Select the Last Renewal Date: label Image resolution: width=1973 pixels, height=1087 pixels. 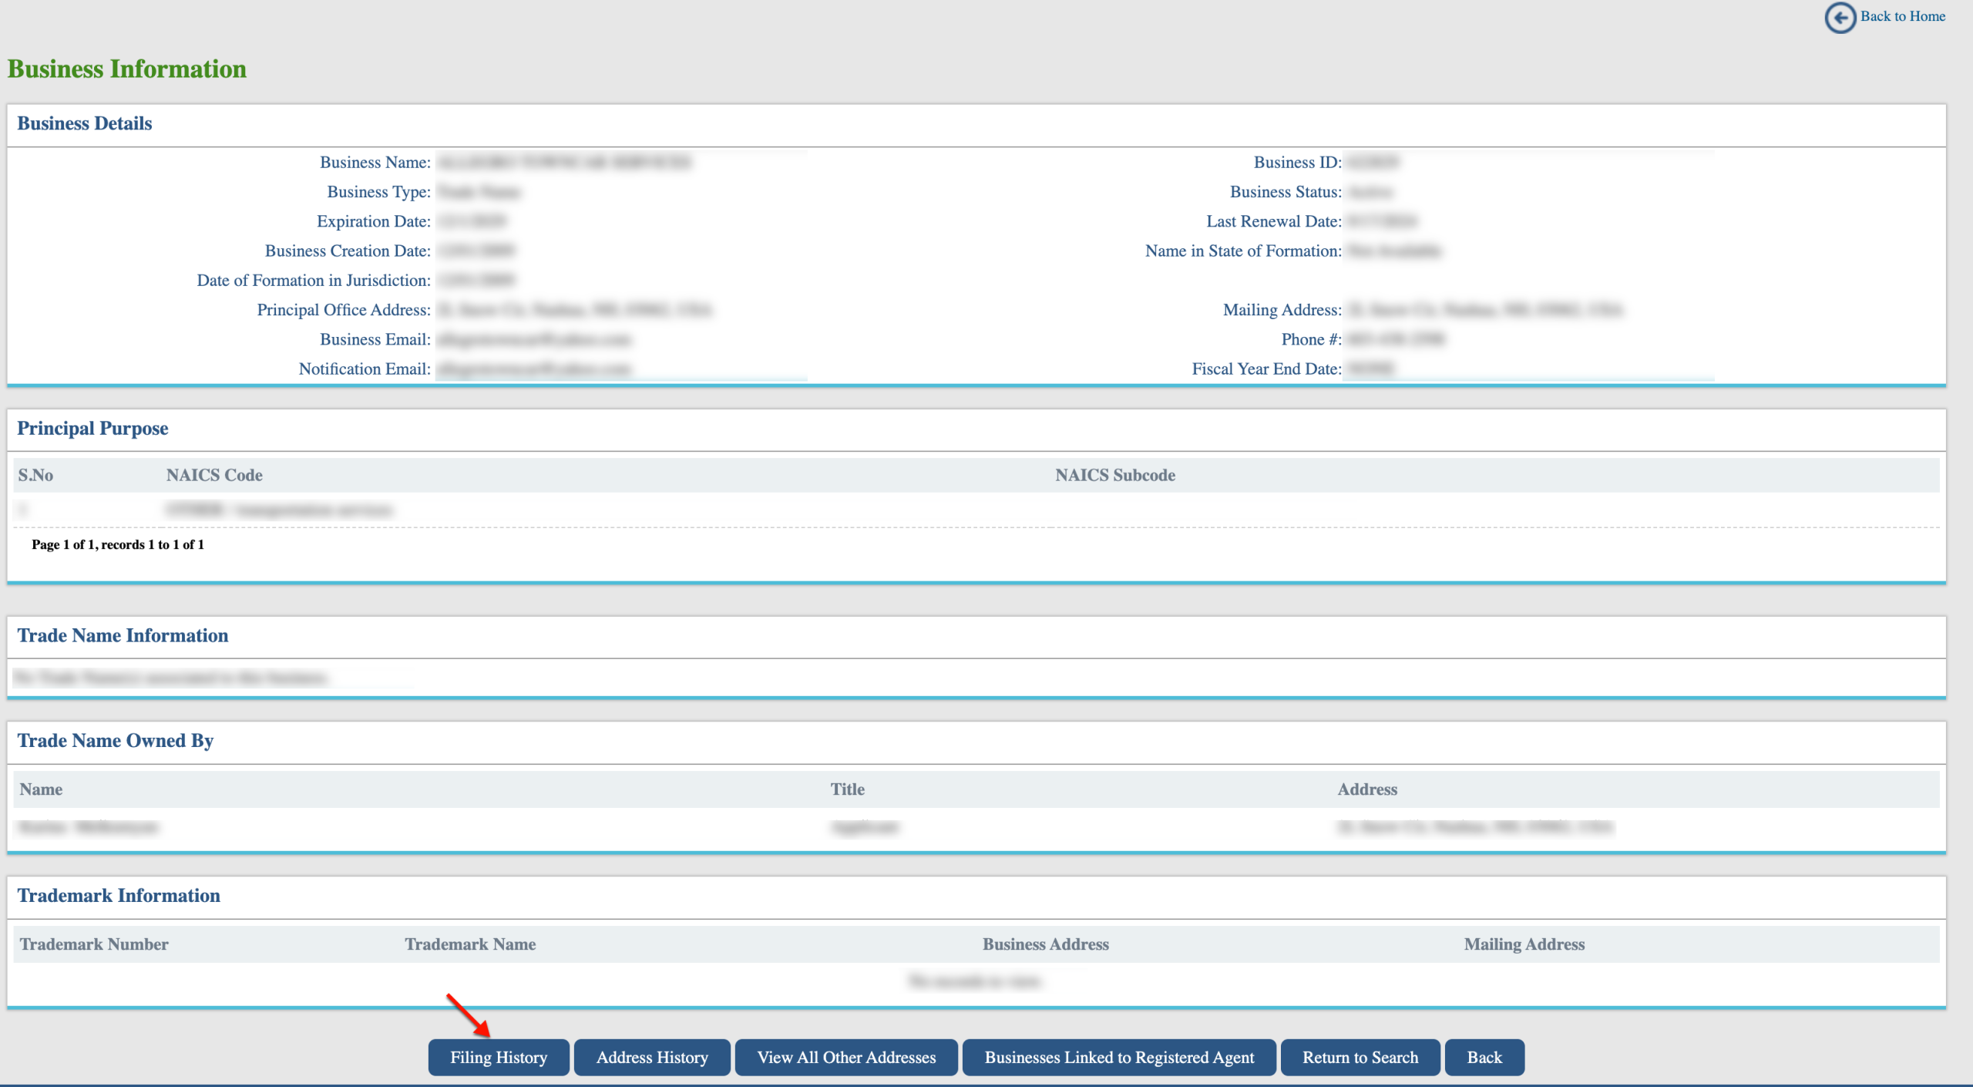1274,221
